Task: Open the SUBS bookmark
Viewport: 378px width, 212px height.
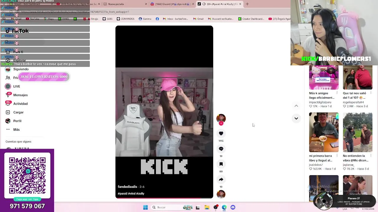Action: tap(107, 19)
